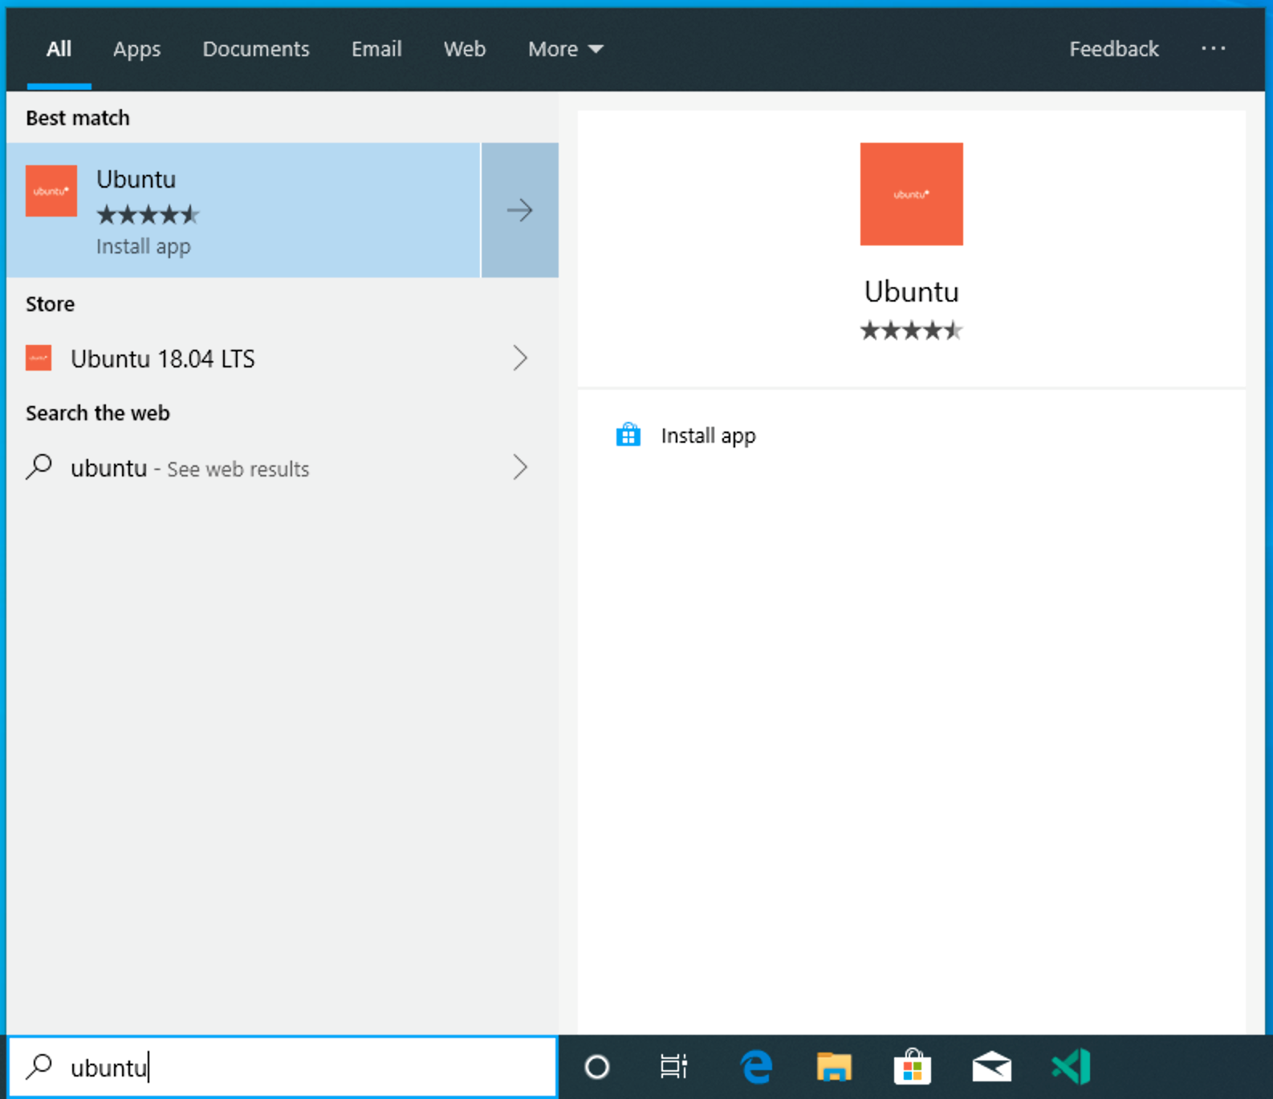
Task: Select the Web filter tab
Action: [x=464, y=49]
